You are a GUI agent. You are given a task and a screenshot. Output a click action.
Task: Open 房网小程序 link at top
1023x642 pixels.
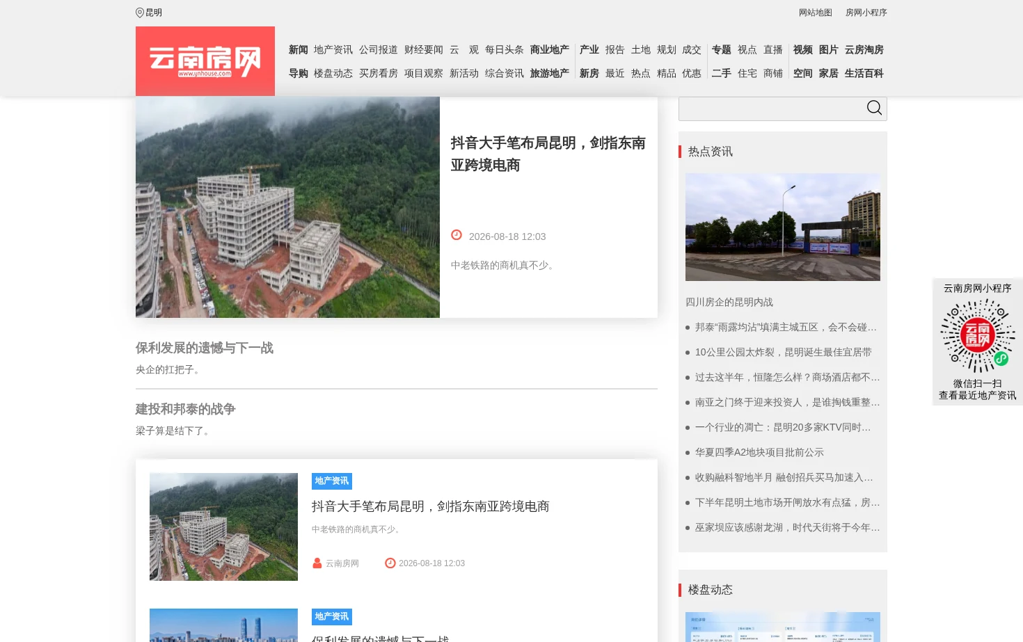(866, 13)
